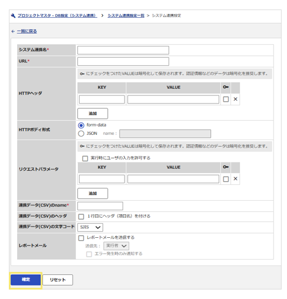Click the blue 確定 button
This screenshot has width=287, height=299.
click(x=26, y=280)
